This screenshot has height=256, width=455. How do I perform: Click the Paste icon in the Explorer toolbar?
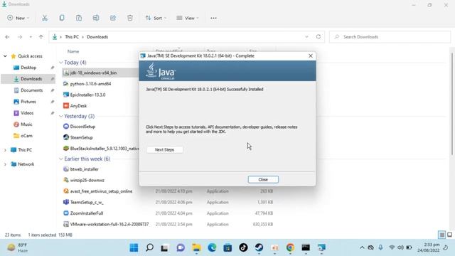[79, 18]
